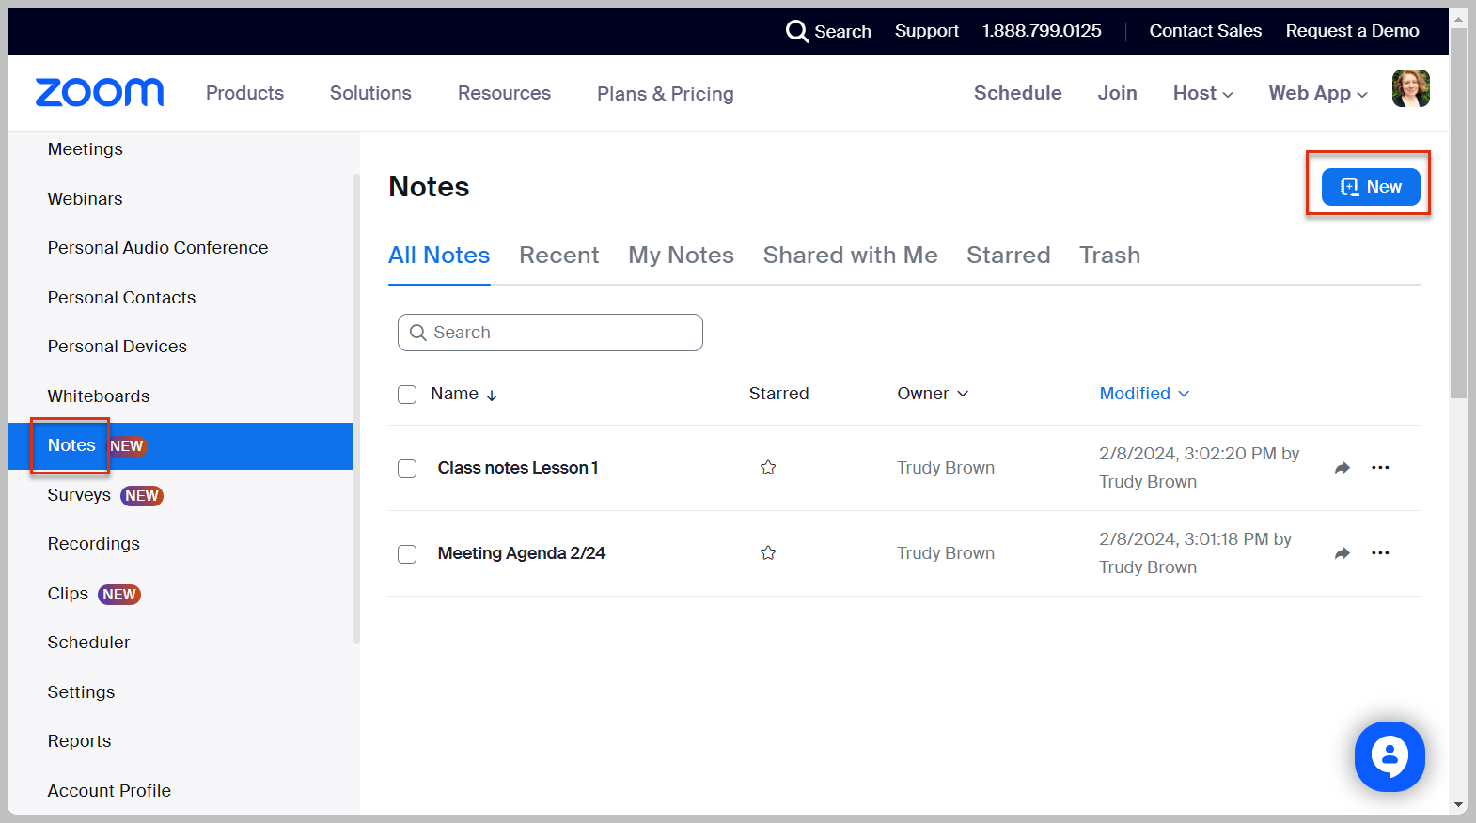
Task: Open the Class notes Lesson 1 note
Action: [518, 468]
